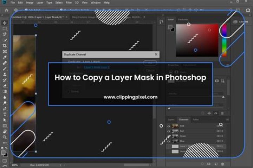The image size is (253, 168).
Task: Select the Brush tool
Action: point(5,69)
